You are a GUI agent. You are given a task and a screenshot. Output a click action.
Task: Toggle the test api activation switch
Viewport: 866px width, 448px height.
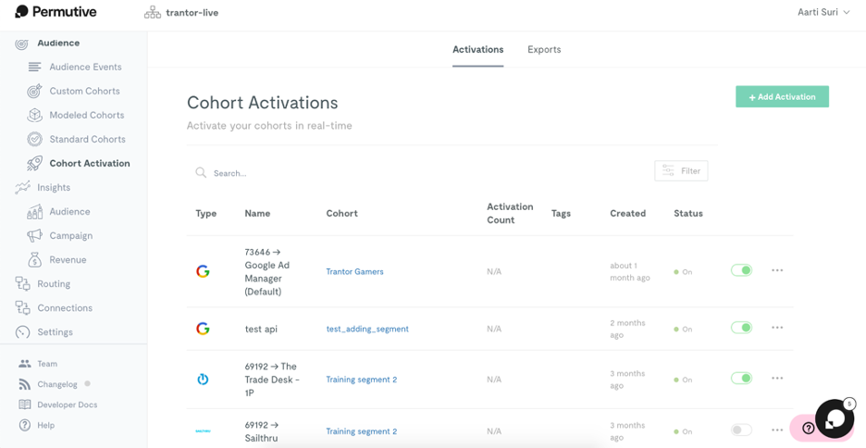click(741, 328)
